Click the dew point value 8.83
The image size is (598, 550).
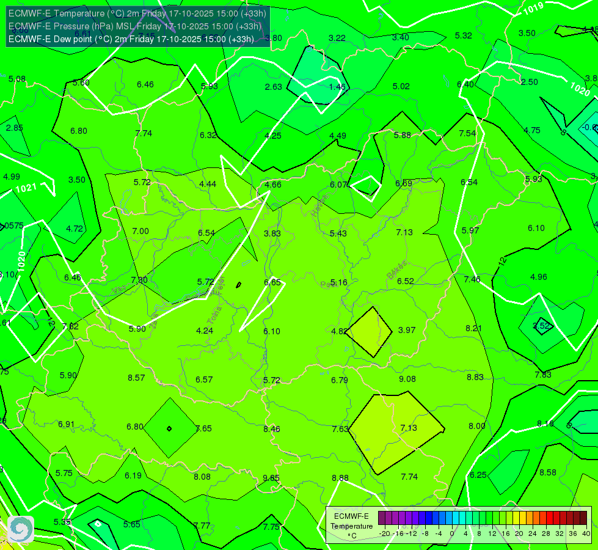475,377
